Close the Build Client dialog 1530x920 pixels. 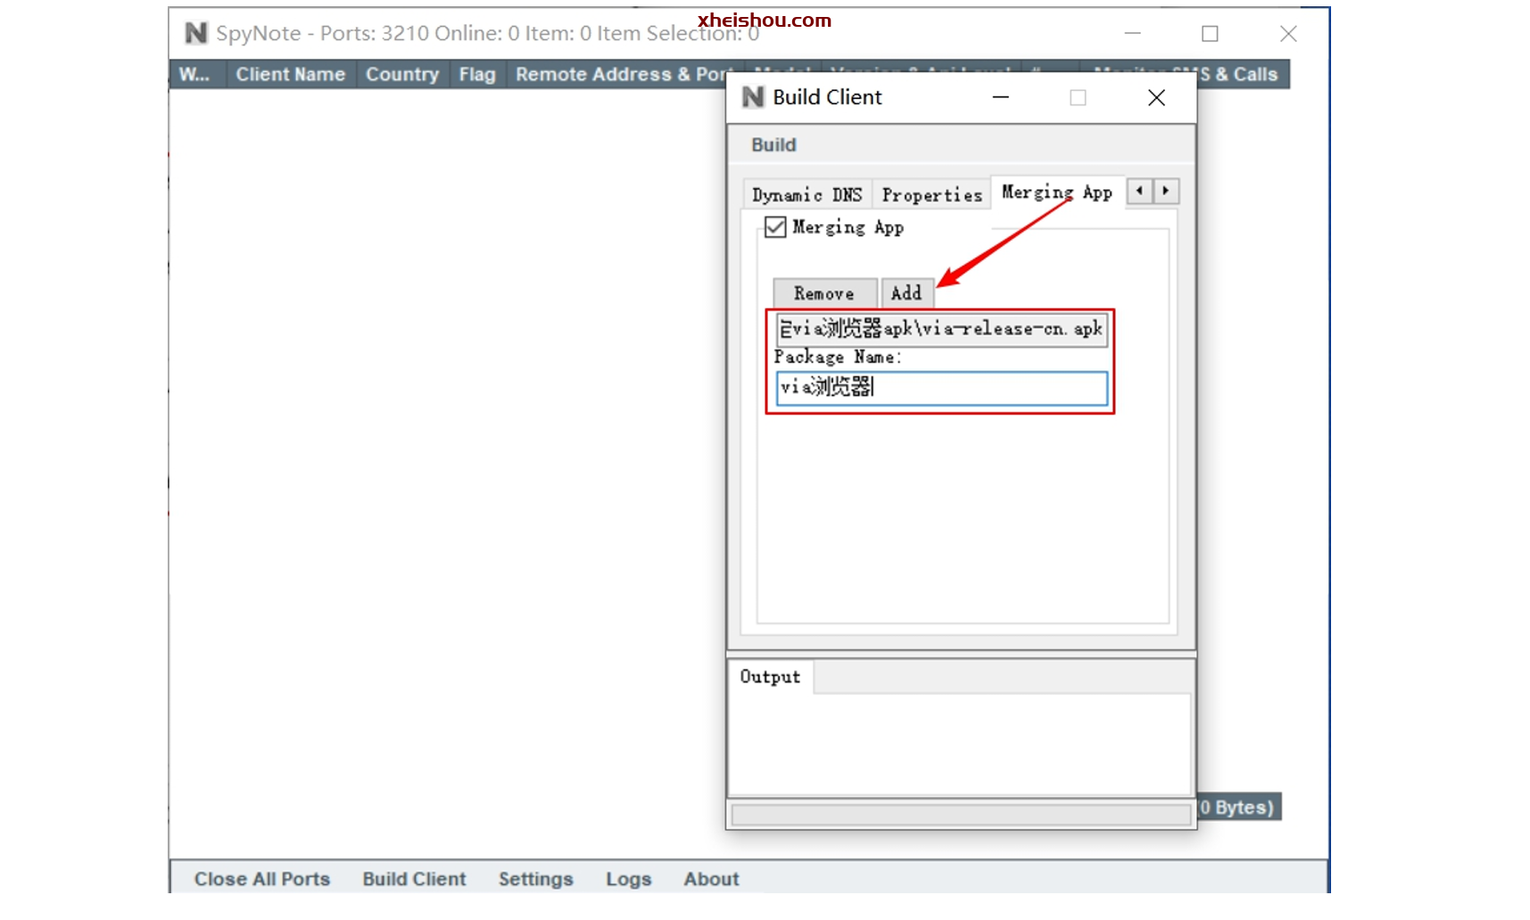tap(1156, 97)
